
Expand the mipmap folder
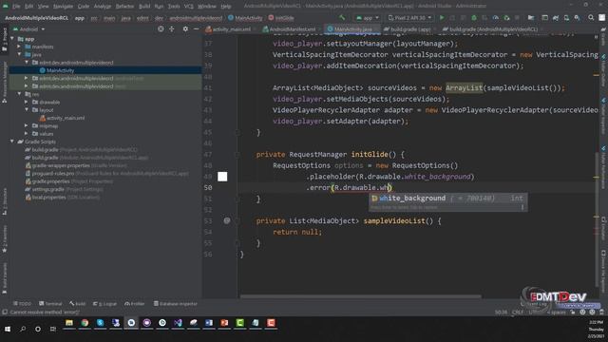pyautogui.click(x=27, y=126)
